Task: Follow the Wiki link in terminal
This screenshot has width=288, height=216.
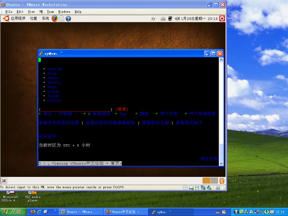Action: coord(52,87)
